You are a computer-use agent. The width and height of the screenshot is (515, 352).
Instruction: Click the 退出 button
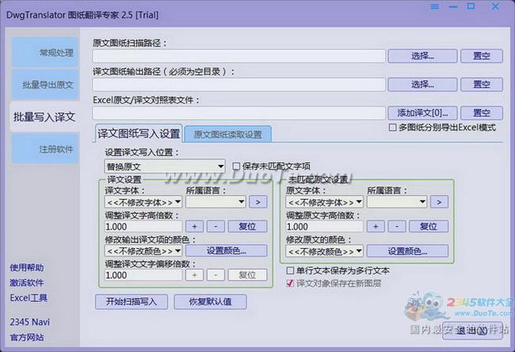(x=472, y=331)
